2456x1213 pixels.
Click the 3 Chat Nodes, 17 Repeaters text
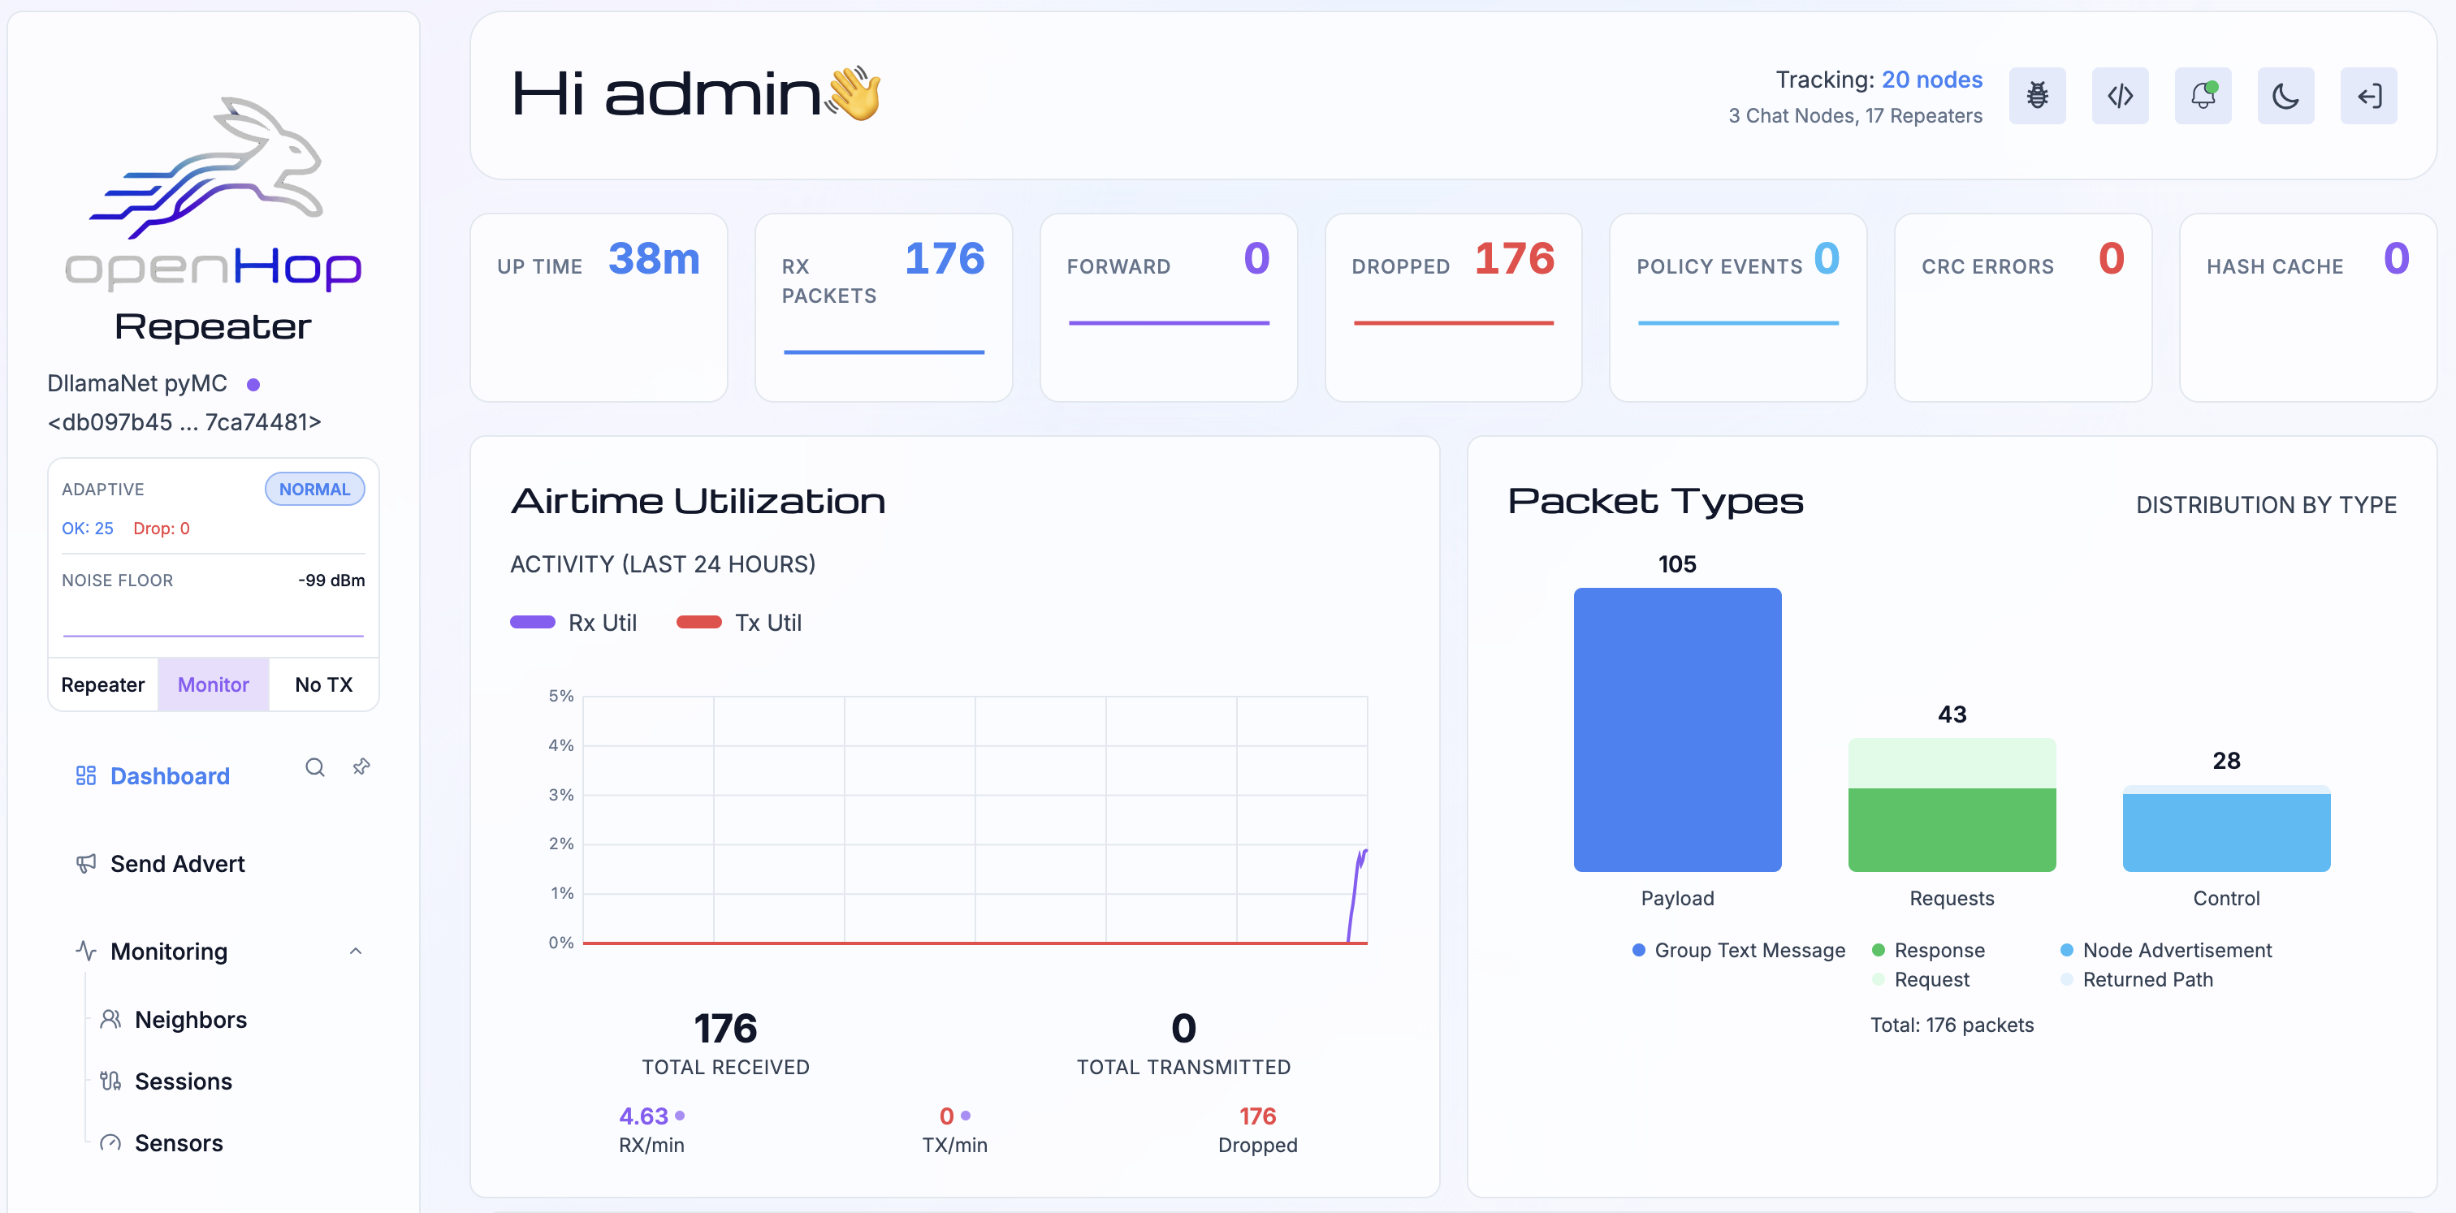click(1855, 115)
